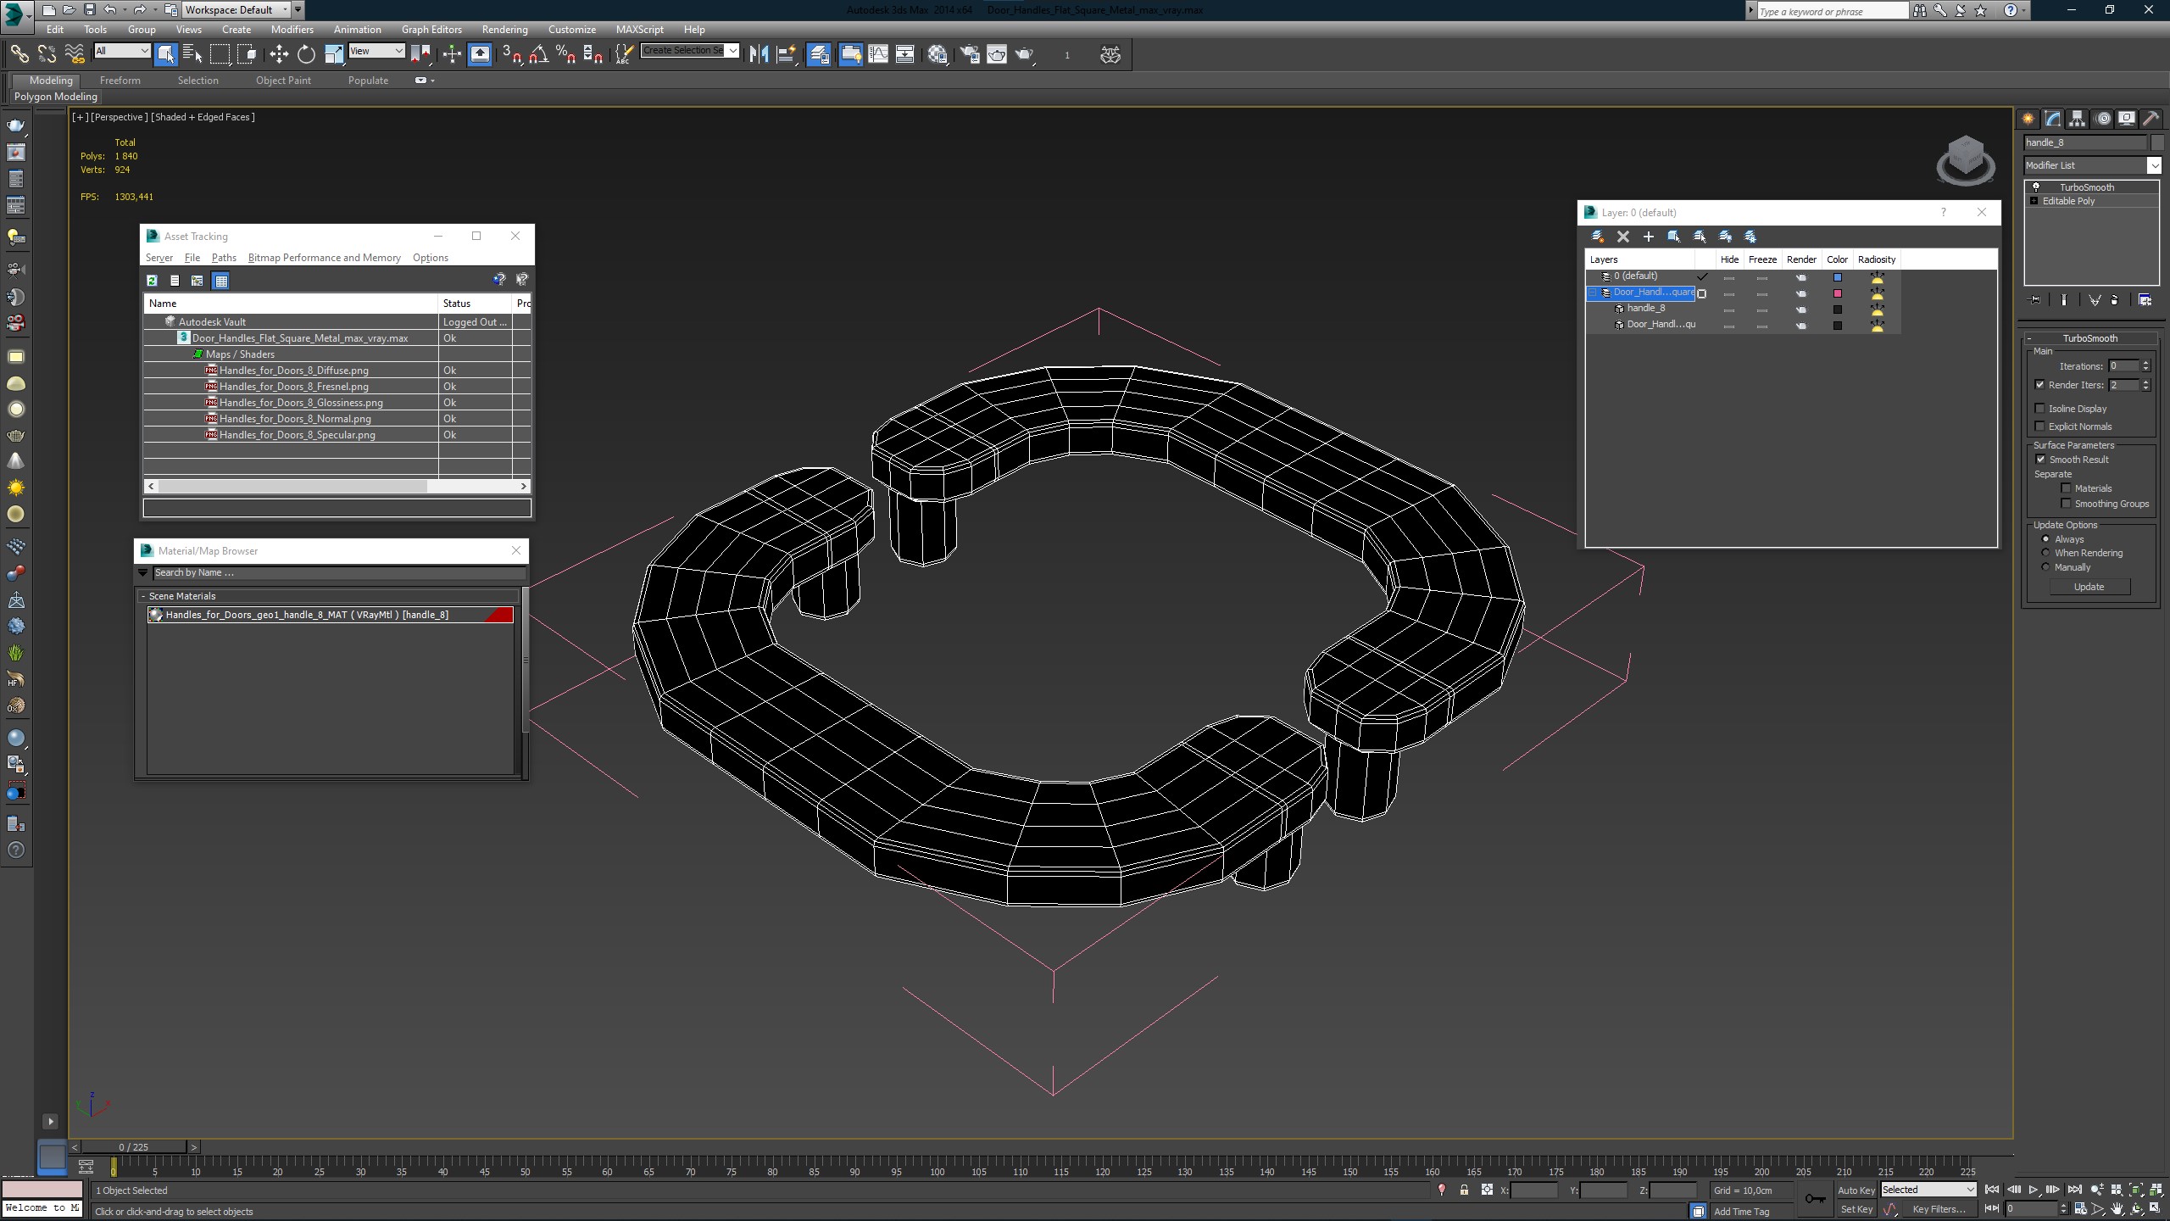Open the Animation menu tab

[356, 30]
